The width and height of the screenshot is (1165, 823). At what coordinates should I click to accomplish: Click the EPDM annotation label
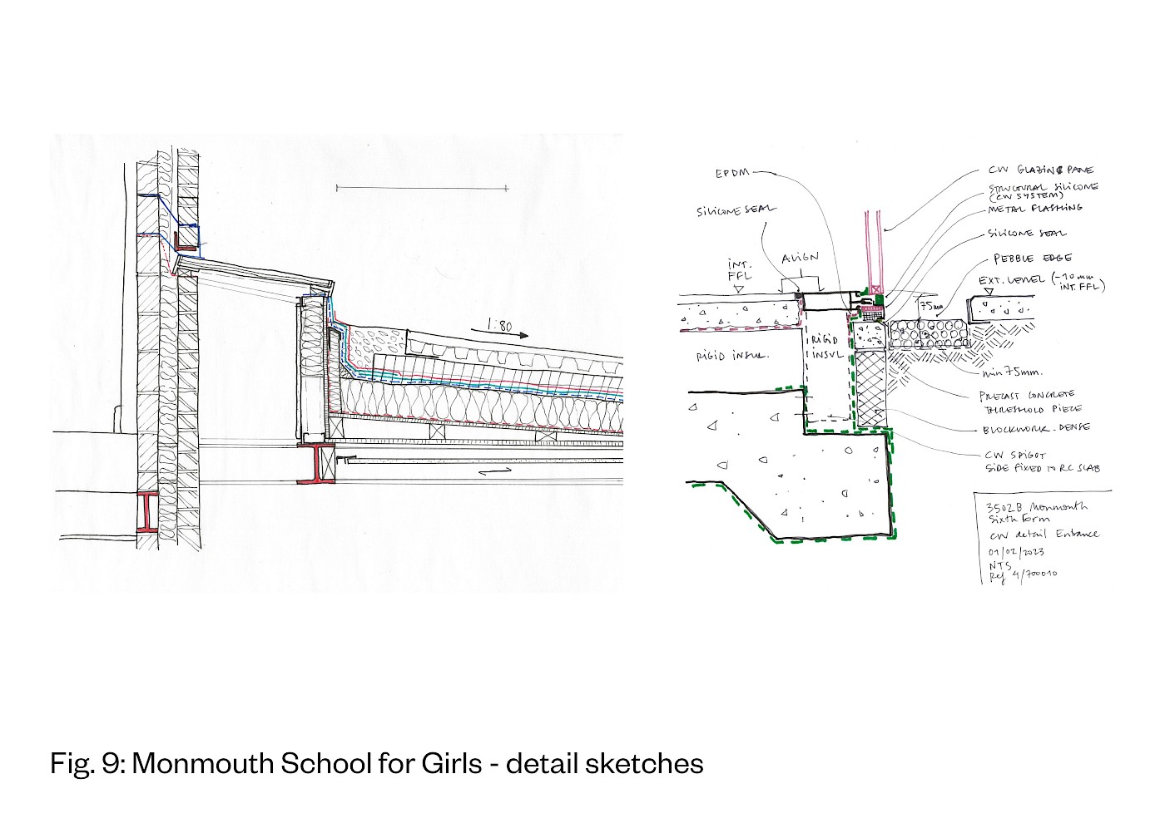click(731, 174)
